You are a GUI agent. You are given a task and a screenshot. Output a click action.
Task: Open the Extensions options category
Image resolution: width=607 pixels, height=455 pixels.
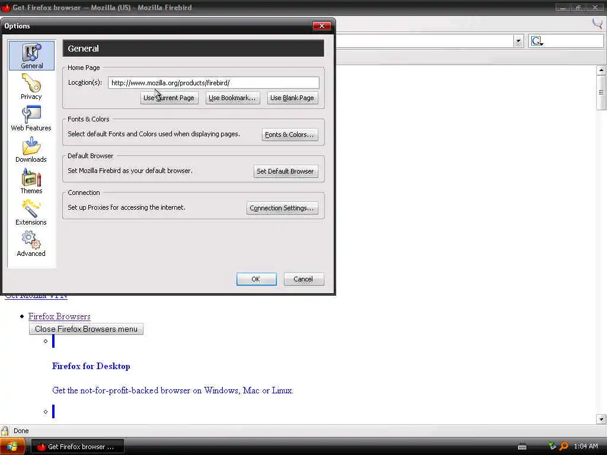[x=31, y=213]
